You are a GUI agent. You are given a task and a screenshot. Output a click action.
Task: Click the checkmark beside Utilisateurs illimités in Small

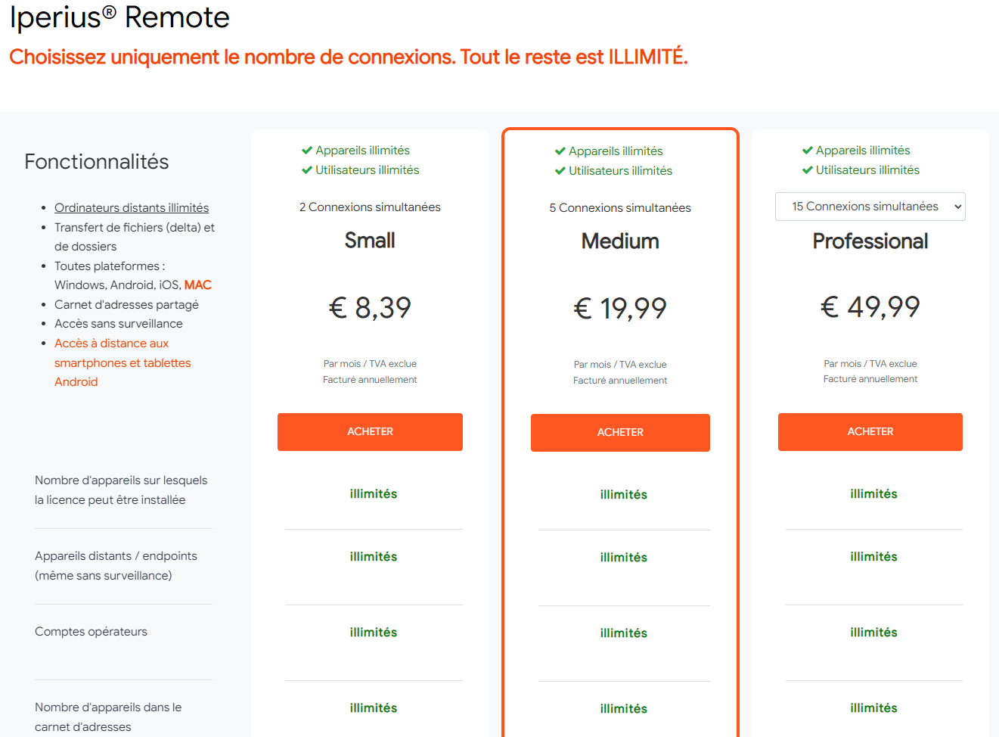coord(307,170)
